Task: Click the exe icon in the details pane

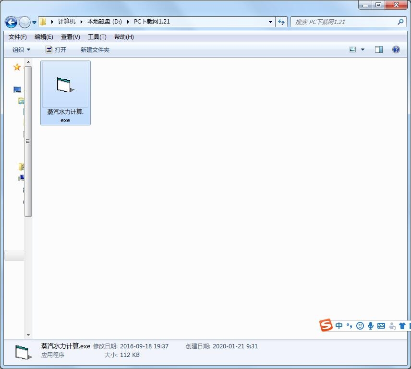Action: click(24, 352)
